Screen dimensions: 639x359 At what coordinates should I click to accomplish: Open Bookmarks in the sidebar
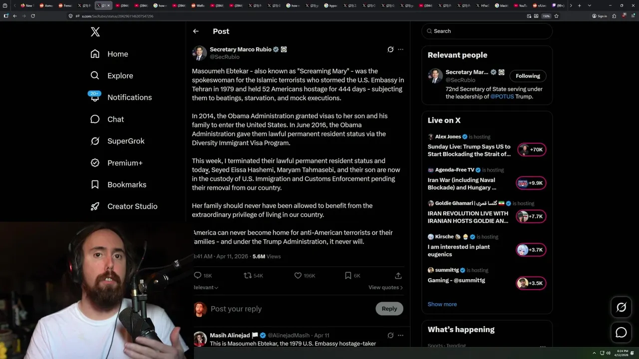point(118,184)
